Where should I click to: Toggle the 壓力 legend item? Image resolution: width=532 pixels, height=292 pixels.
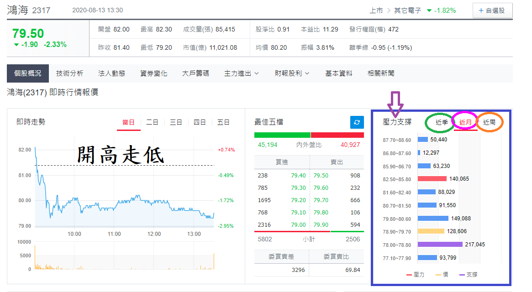[x=415, y=275]
